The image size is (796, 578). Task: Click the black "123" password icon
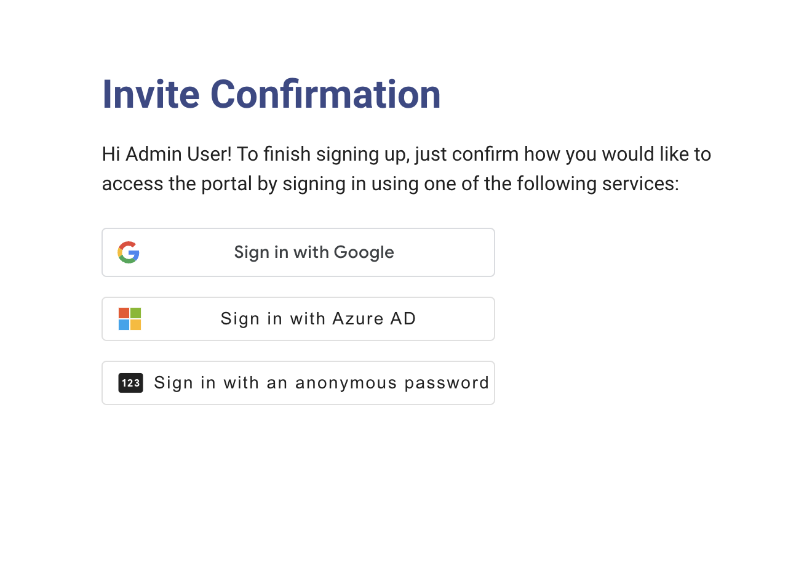pyautogui.click(x=130, y=383)
